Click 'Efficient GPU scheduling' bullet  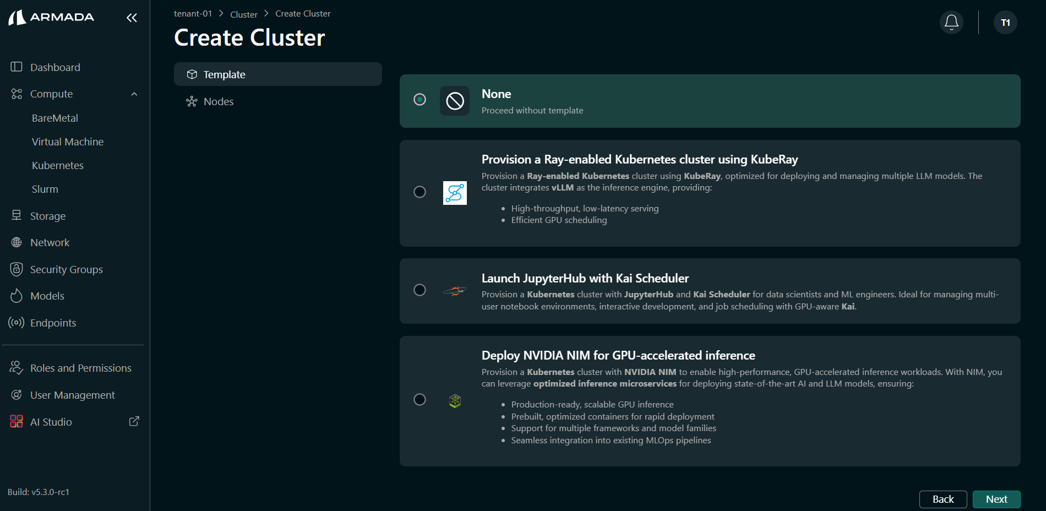[559, 220]
